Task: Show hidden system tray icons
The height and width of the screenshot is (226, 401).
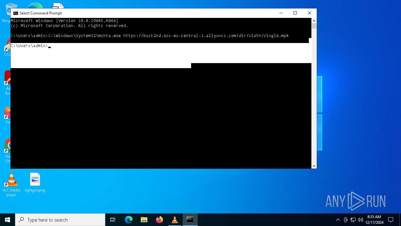Action: [x=338, y=220]
